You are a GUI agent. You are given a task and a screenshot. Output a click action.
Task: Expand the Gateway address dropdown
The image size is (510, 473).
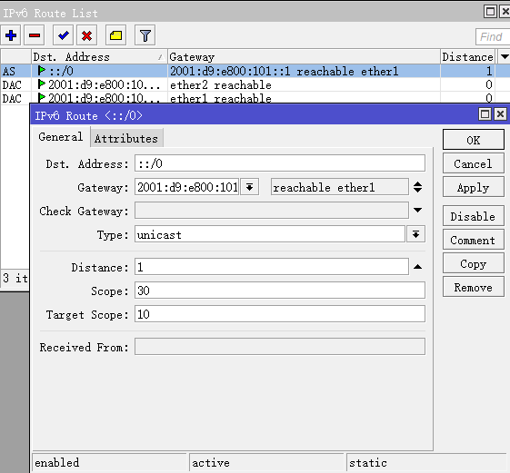point(249,187)
